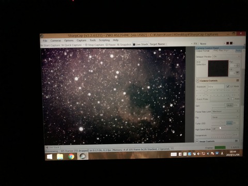The image size is (248, 186).
Task: Open the Options menu
Action: [x=69, y=40]
